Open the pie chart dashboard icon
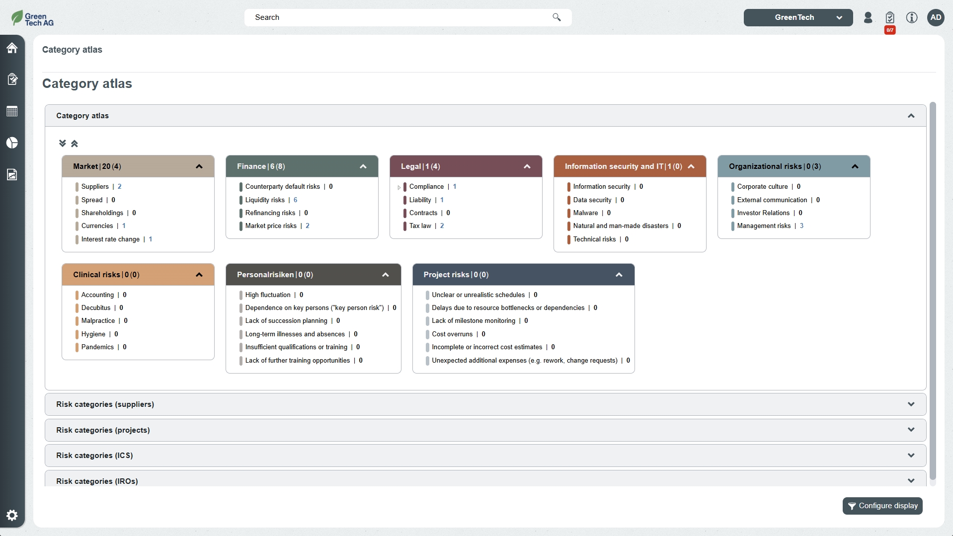Viewport: 953px width, 536px height. click(x=12, y=143)
